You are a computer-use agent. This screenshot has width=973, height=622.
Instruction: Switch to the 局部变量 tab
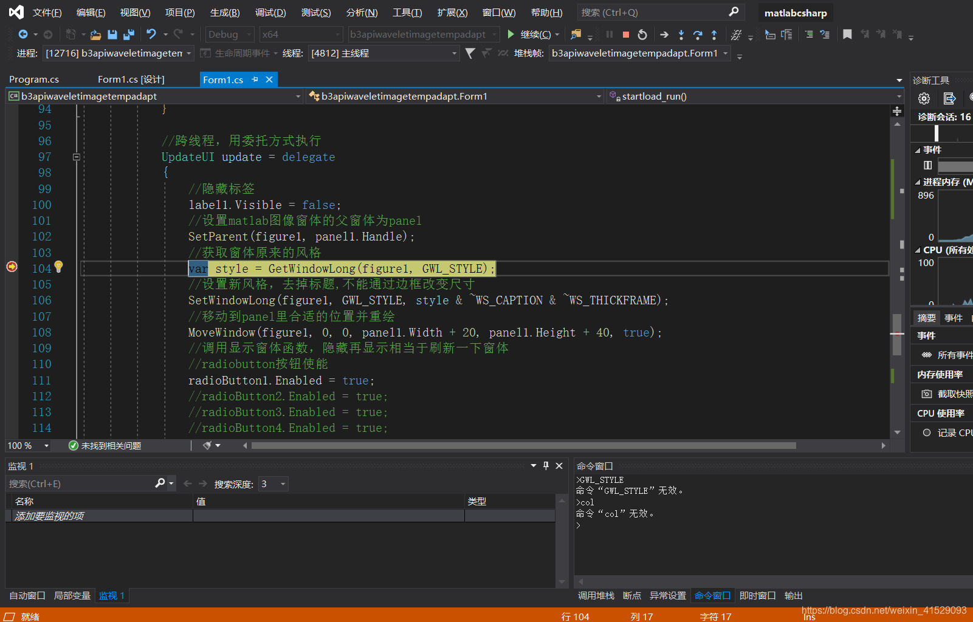click(x=72, y=596)
